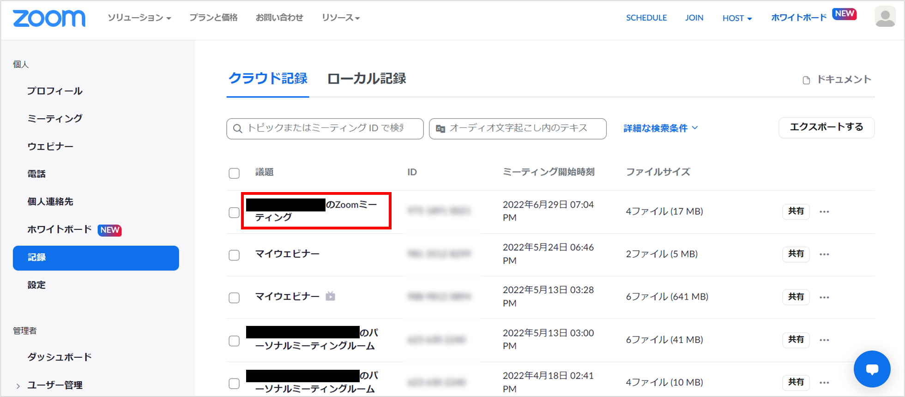Viewport: 905px width, 397px height.
Task: Open more options for June 29 recording
Action: coord(824,211)
